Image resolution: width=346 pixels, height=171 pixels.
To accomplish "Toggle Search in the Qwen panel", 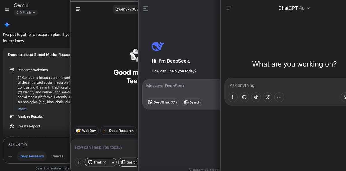I will (x=129, y=162).
